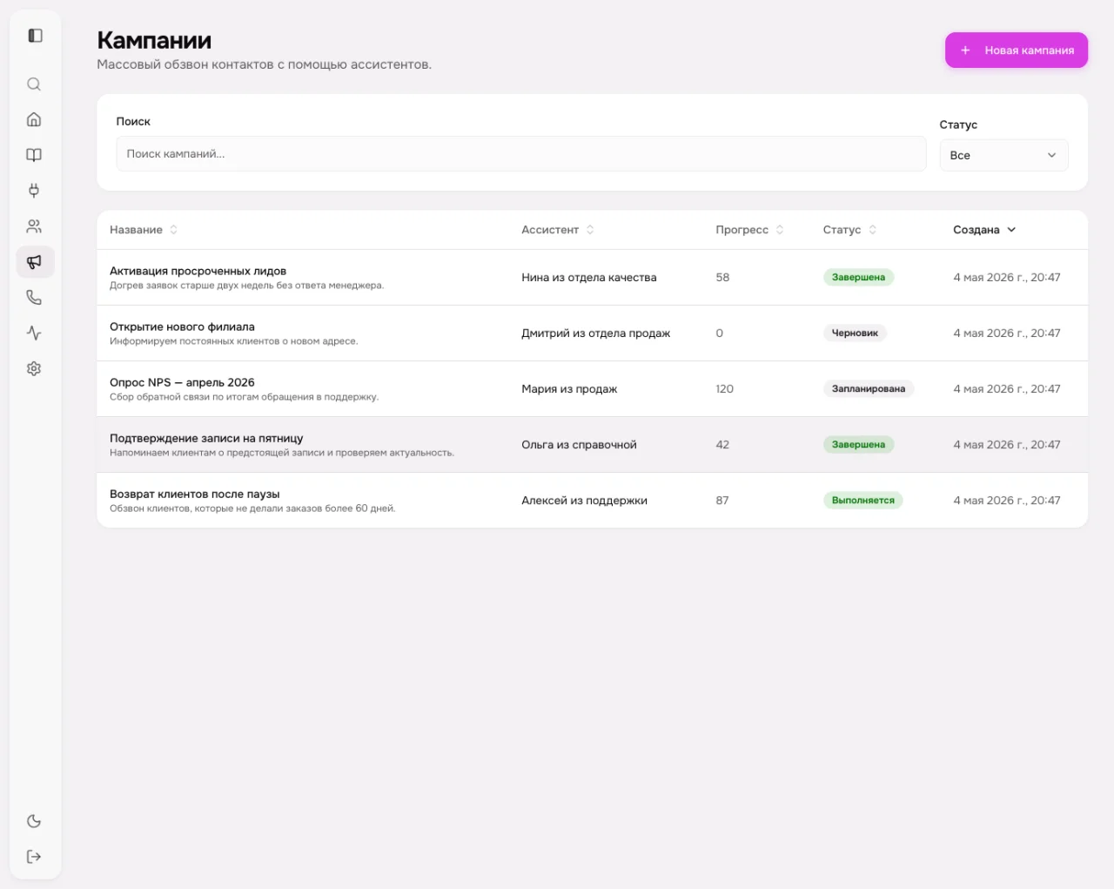Open campaign Открытие нового филиала
This screenshot has width=1114, height=889.
182,327
